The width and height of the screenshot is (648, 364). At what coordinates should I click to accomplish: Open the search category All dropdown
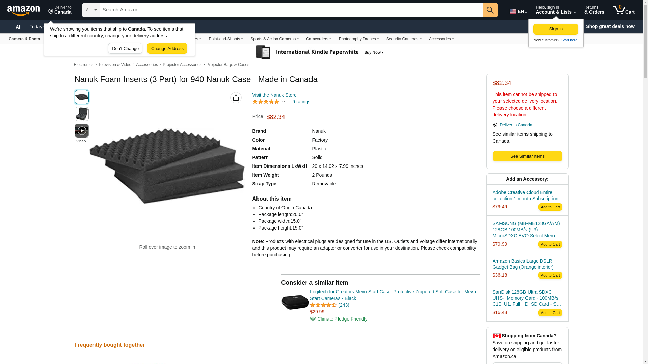pos(91,10)
